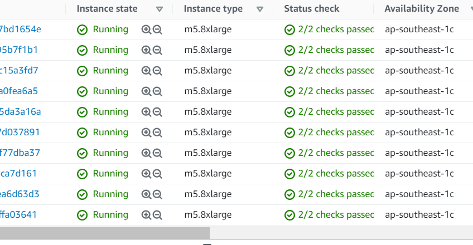473x245 pixels.
Task: Click zoom-out icon in the 95b7f1b1 row
Action: click(x=157, y=50)
